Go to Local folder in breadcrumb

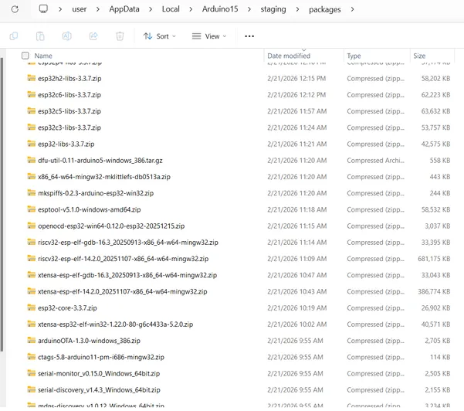click(x=171, y=9)
